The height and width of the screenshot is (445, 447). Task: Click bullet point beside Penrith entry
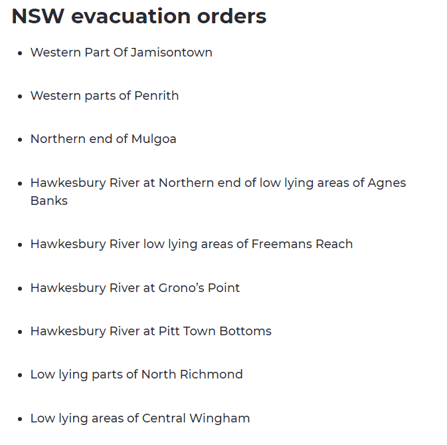[x=20, y=96]
